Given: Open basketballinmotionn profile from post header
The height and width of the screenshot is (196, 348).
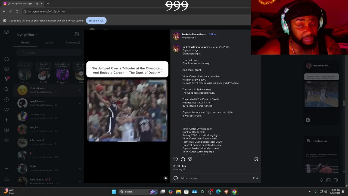Looking at the screenshot, I should click(194, 34).
